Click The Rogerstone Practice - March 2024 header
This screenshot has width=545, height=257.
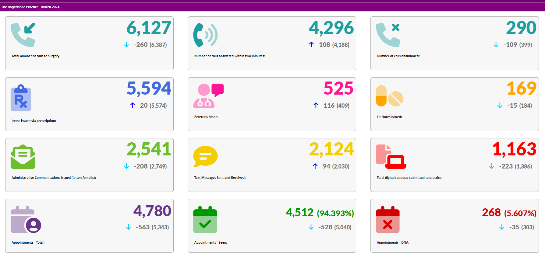click(30, 7)
